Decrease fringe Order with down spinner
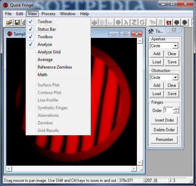The image size is (196, 186). [x=176, y=112]
